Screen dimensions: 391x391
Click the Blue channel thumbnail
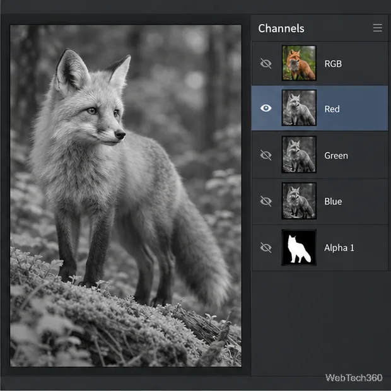click(299, 201)
